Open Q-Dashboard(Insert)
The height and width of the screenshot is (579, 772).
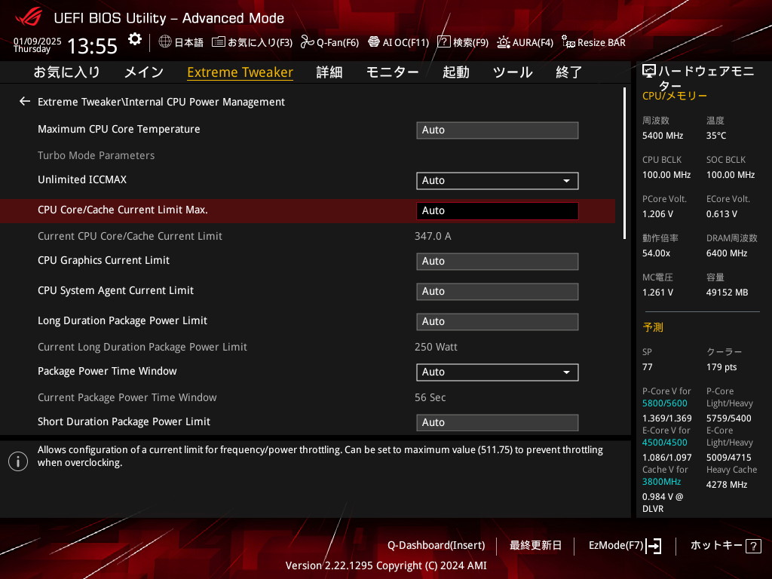click(436, 546)
